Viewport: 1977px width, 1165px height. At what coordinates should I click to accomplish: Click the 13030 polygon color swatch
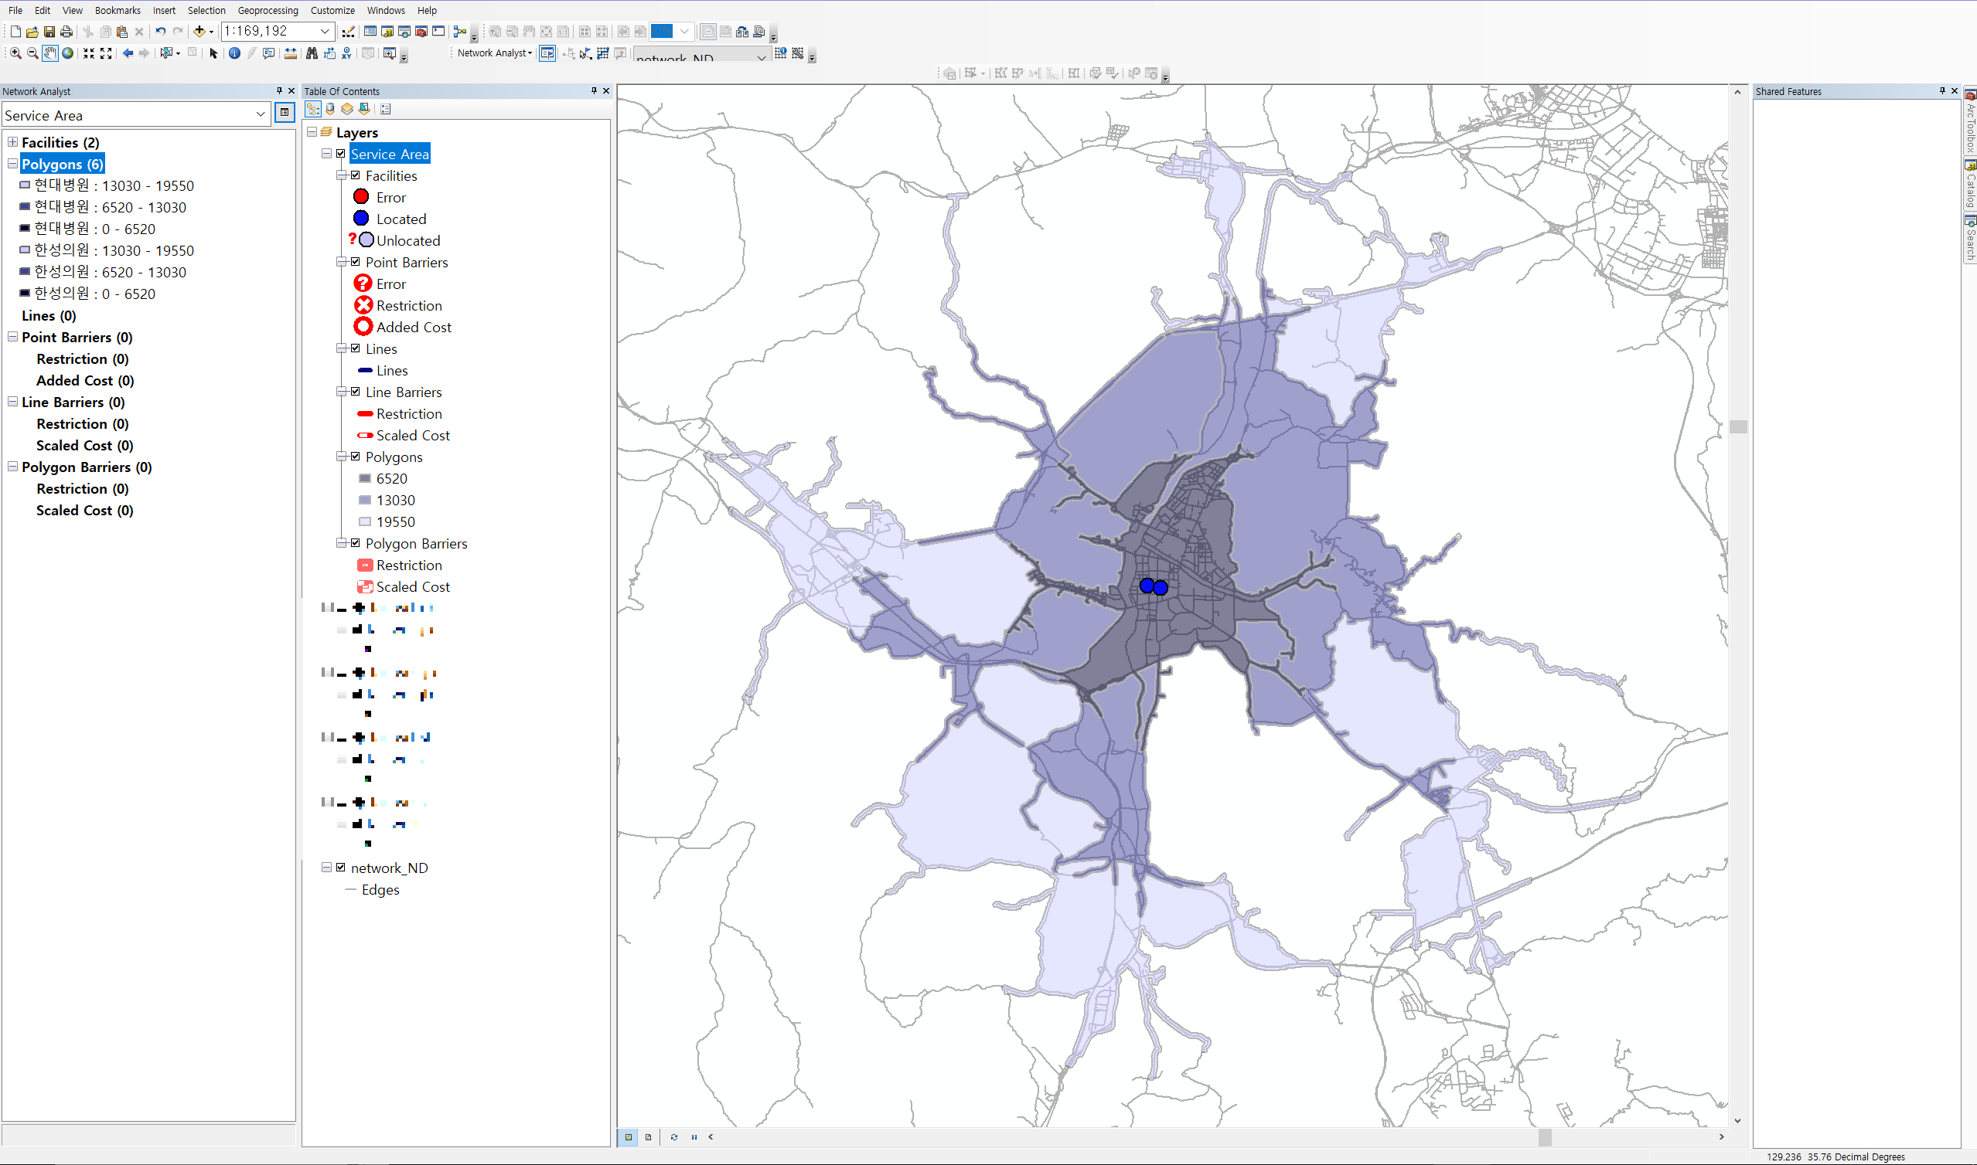(364, 500)
